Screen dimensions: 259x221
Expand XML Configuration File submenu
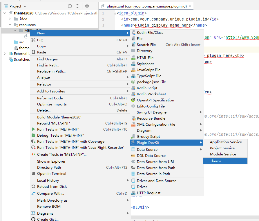pyautogui.click(x=167, y=125)
